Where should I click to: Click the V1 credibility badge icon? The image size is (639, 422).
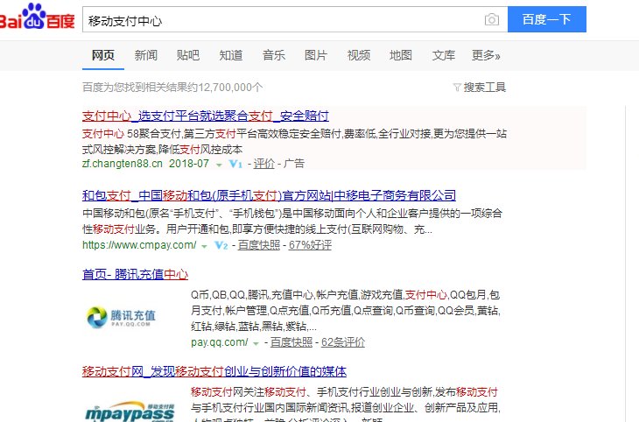coord(236,165)
